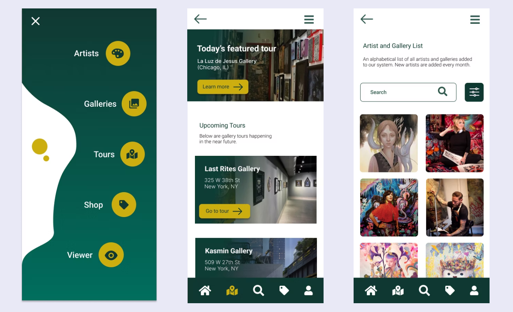Screen dimensions: 513x312
Task: Click the Artist and Gallery List heading
Action: pyautogui.click(x=393, y=46)
